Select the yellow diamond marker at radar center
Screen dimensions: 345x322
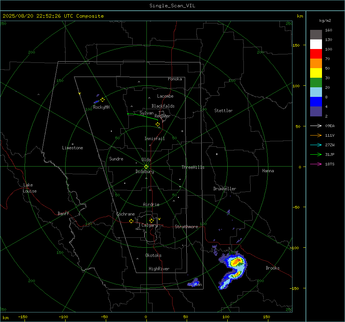(146, 167)
